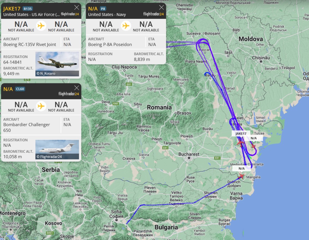Open the RC-135V Rivet Joint photo
309x240 pixels.
[x=57, y=64]
